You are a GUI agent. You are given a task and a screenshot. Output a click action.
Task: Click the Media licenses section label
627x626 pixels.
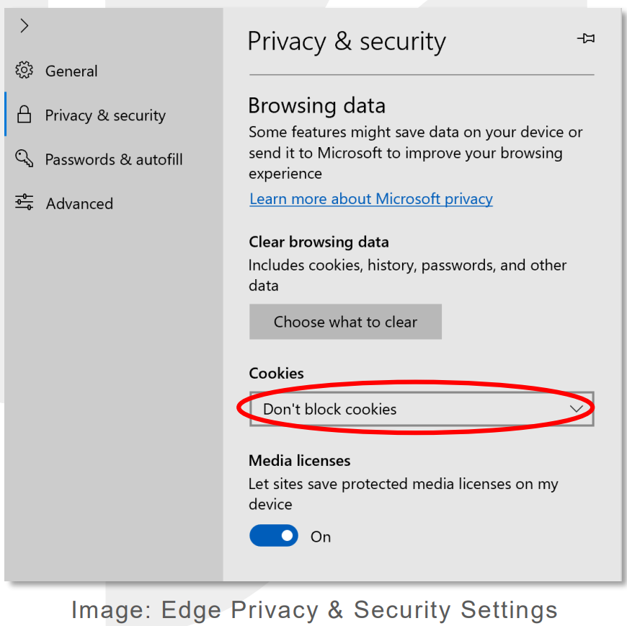pyautogui.click(x=300, y=461)
